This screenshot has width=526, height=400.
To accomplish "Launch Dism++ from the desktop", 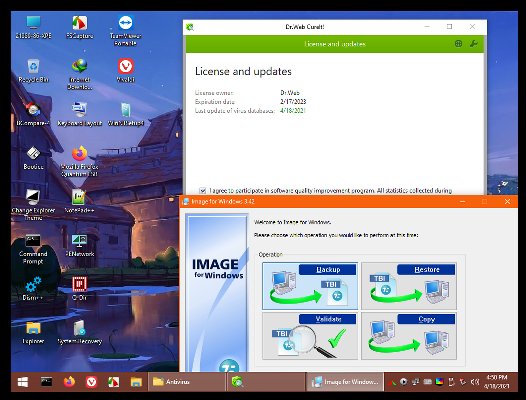I will (33, 289).
